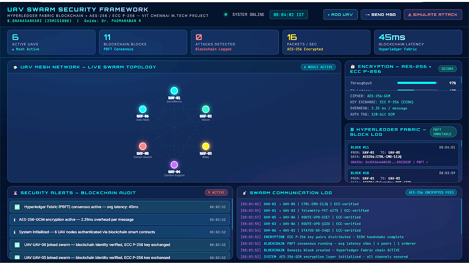This screenshot has width=469, height=263.
Task: Click the ROUTE-UPD-Q33U log entry
Action: [x=301, y=224]
